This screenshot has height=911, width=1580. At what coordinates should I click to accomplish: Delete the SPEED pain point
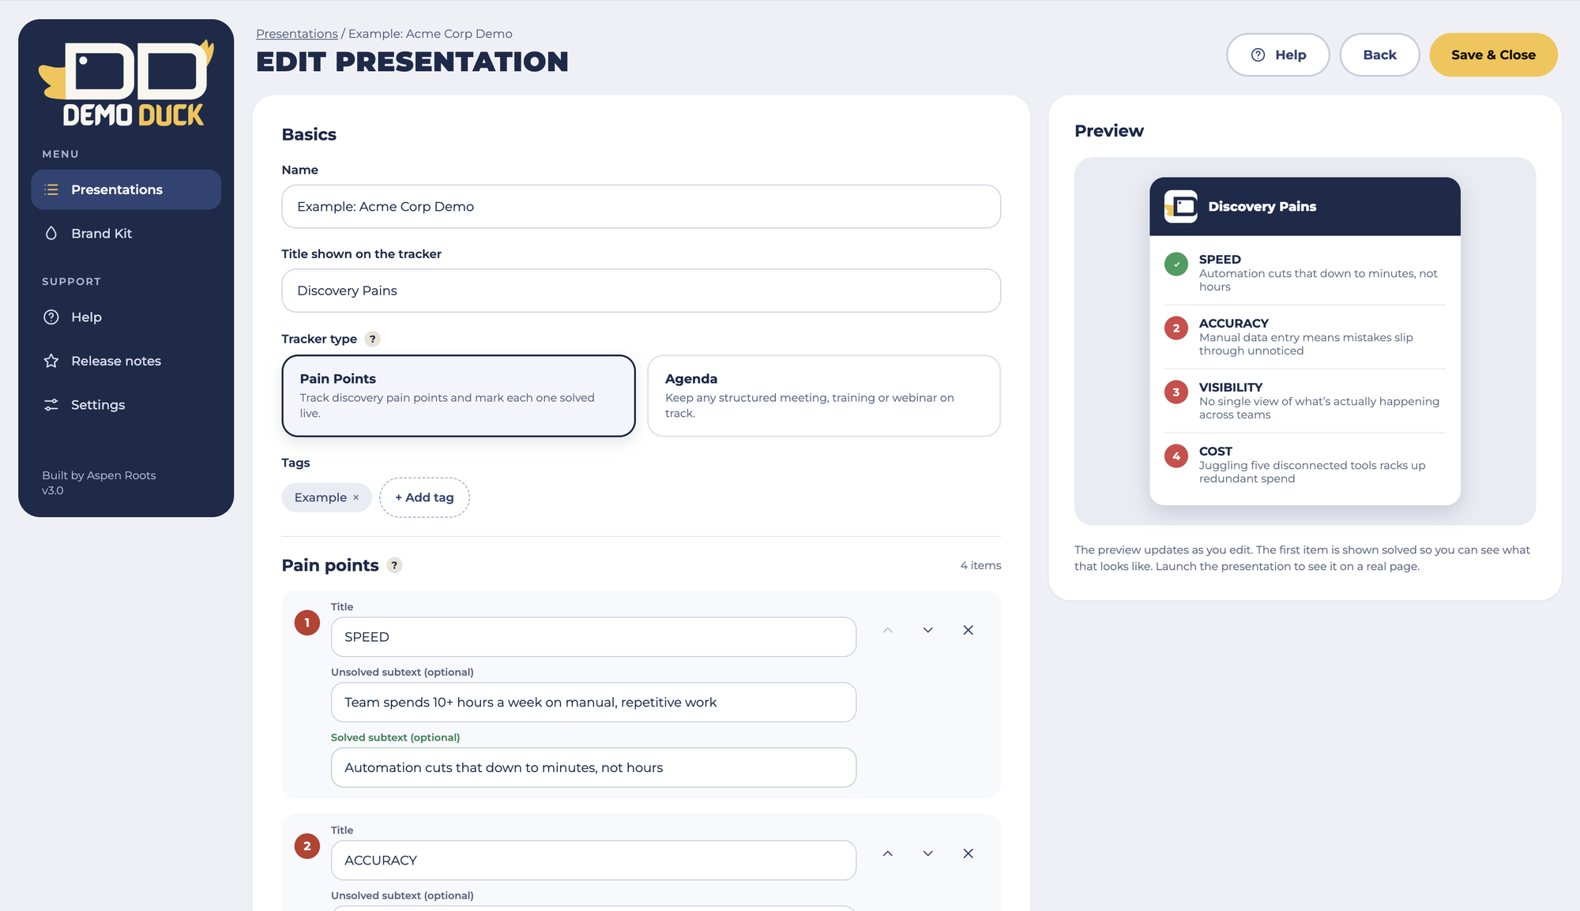click(x=968, y=630)
